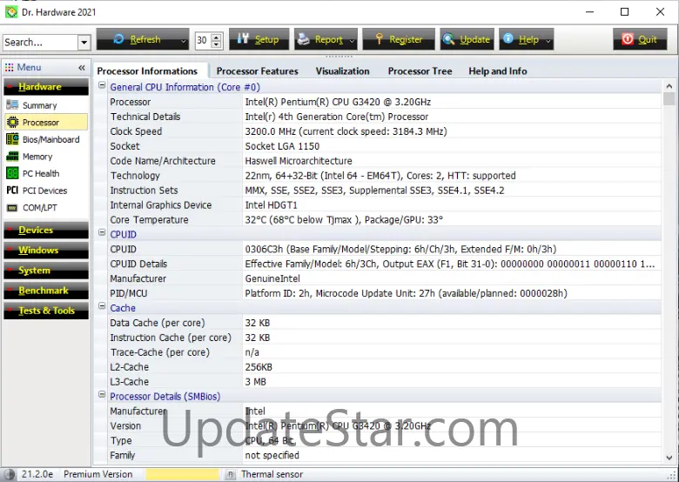Collapse the General CPU Information group
Screen dimensions: 679x482
102,85
